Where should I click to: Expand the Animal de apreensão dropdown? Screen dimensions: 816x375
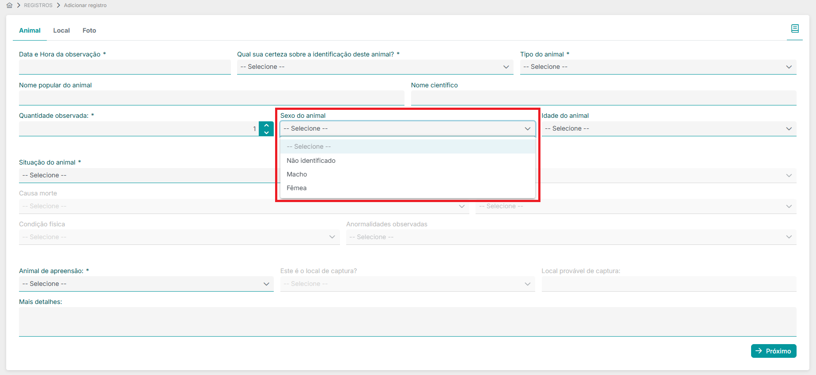point(146,284)
